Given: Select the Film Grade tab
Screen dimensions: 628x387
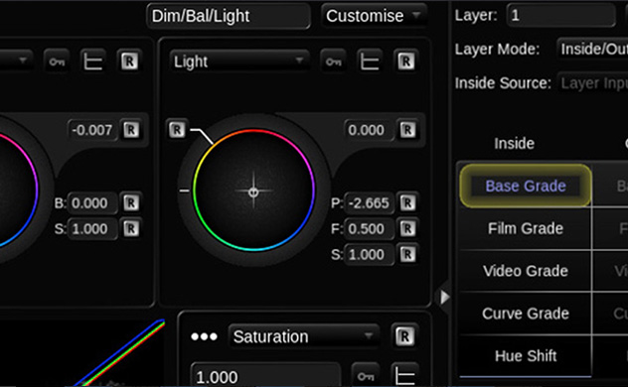Looking at the screenshot, I should pos(525,228).
